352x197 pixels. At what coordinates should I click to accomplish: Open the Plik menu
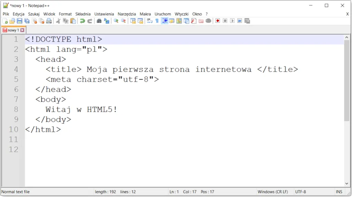coord(6,14)
